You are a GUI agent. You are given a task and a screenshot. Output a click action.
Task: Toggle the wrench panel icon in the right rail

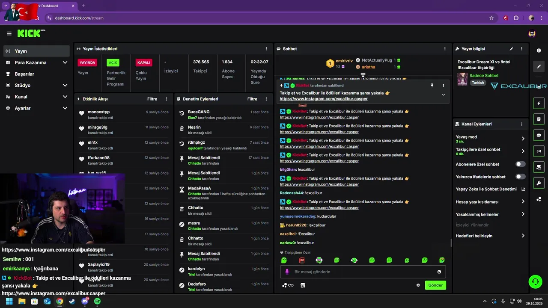(x=539, y=183)
